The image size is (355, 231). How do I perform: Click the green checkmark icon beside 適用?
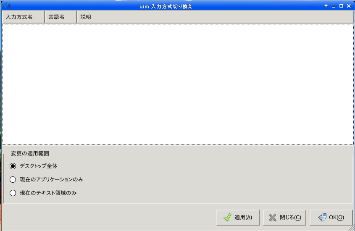click(227, 217)
